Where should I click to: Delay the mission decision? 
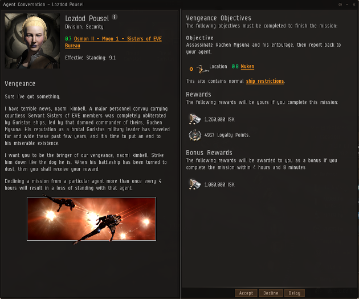point(295,293)
